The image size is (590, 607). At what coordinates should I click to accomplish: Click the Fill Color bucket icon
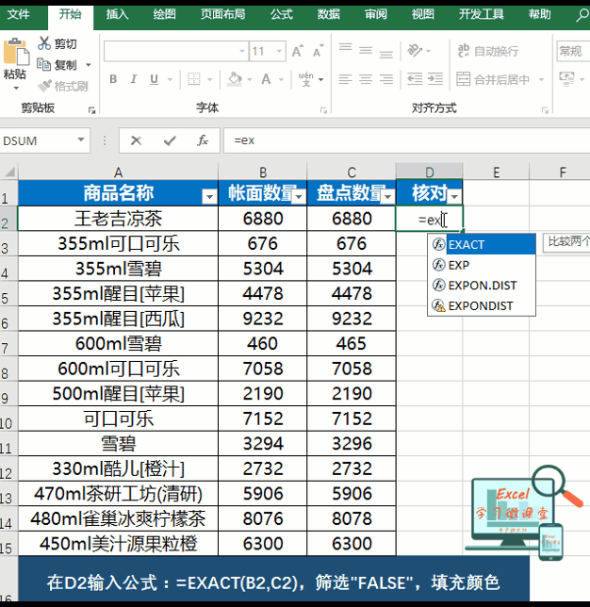pyautogui.click(x=235, y=79)
